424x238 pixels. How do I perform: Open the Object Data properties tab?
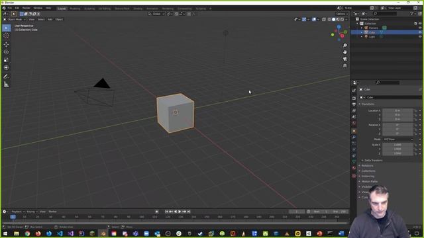(x=354, y=161)
